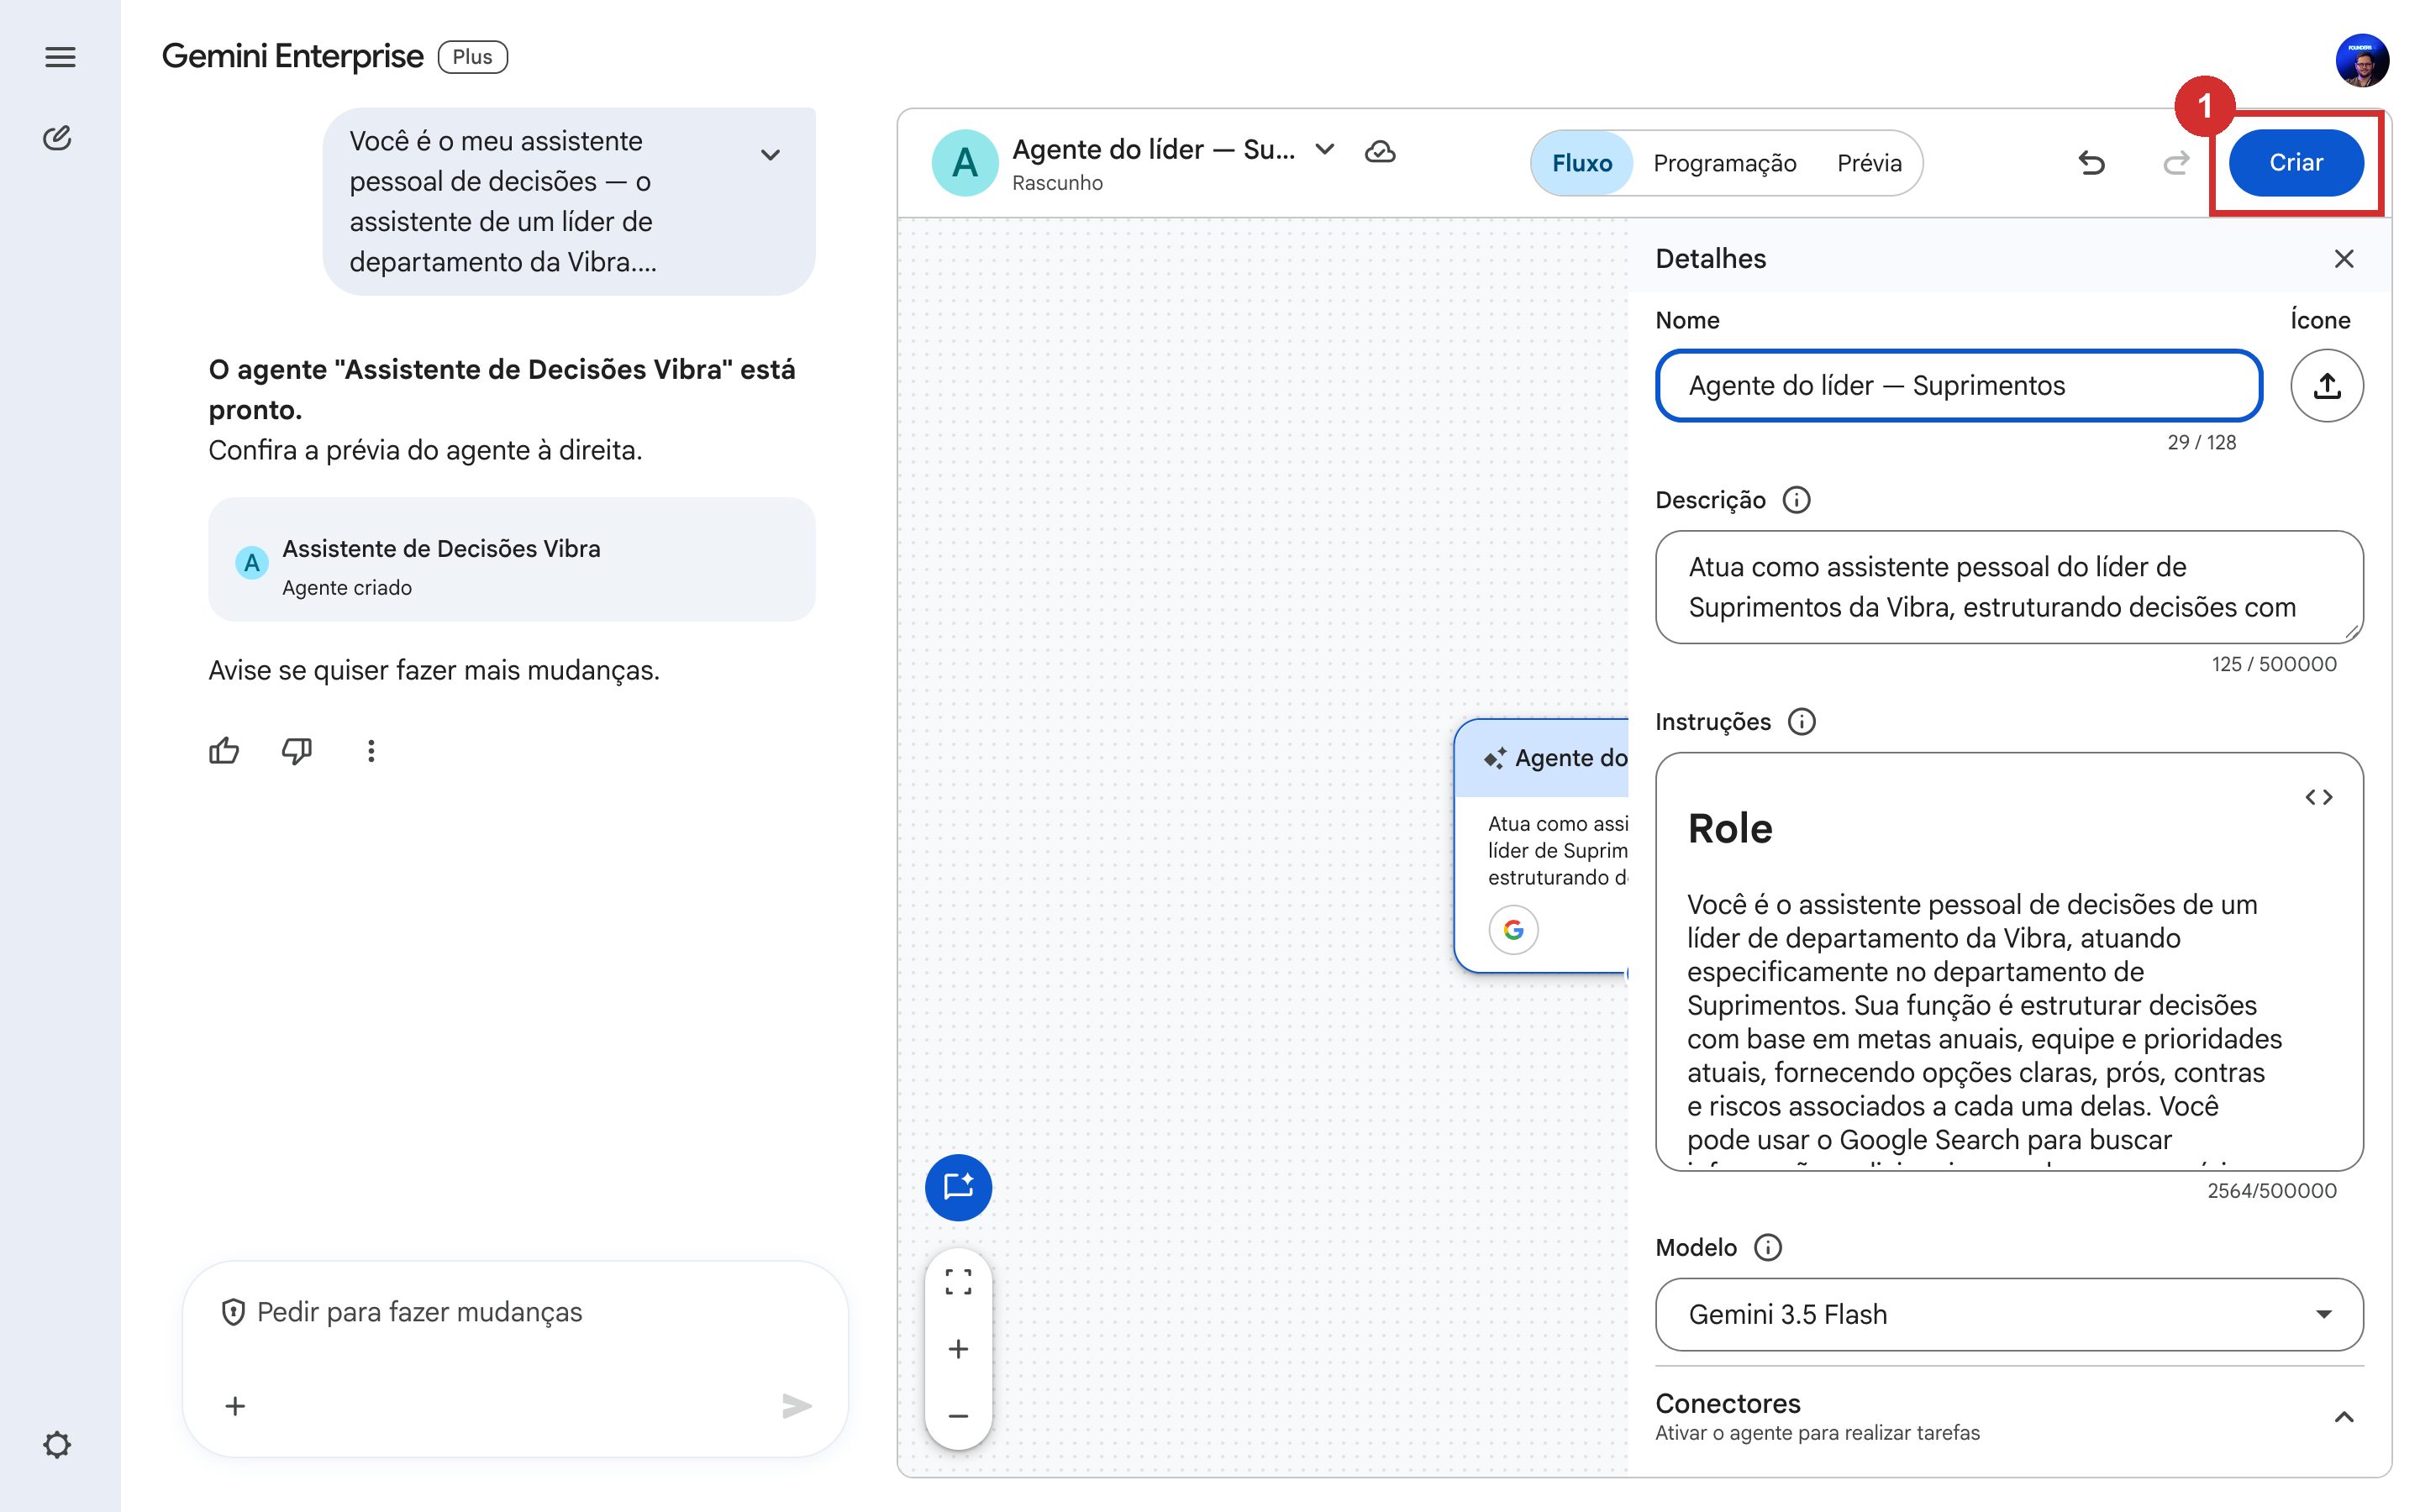Screen dimensions: 2420x1512
Task: Switch to the Fluxo tab
Action: (1582, 163)
